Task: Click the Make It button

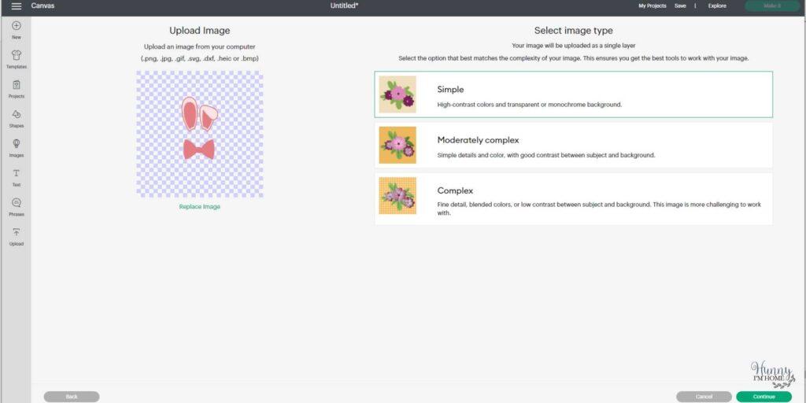Action: coord(772,6)
